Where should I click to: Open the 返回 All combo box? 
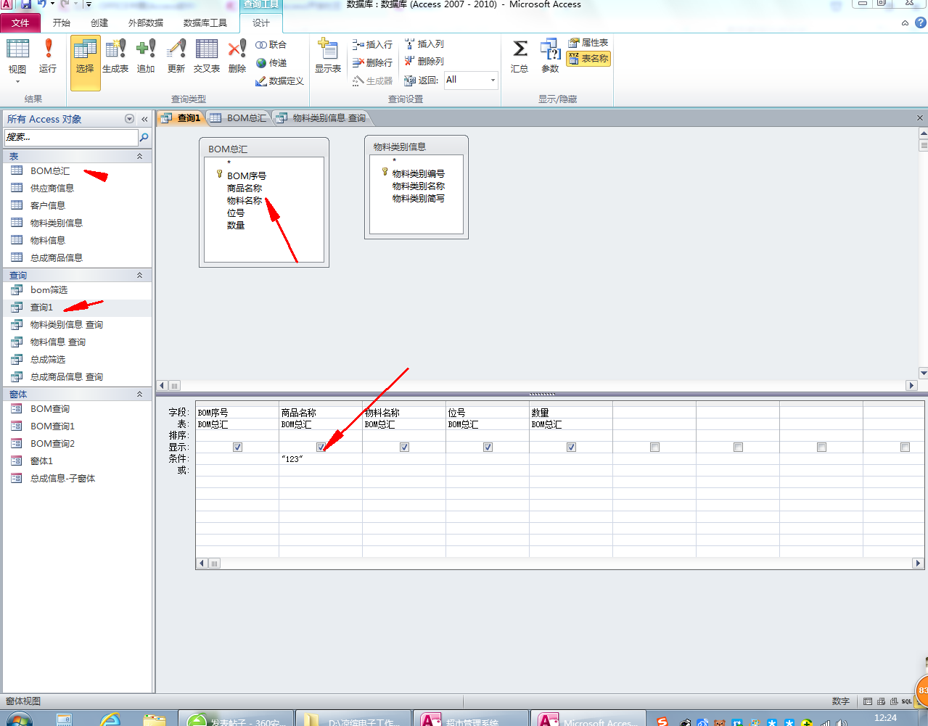471,80
